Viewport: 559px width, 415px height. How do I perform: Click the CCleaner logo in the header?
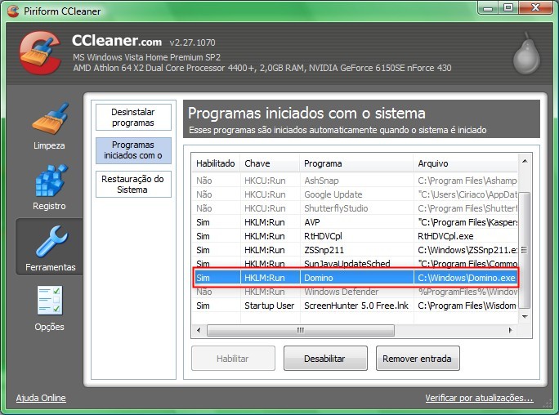point(40,52)
